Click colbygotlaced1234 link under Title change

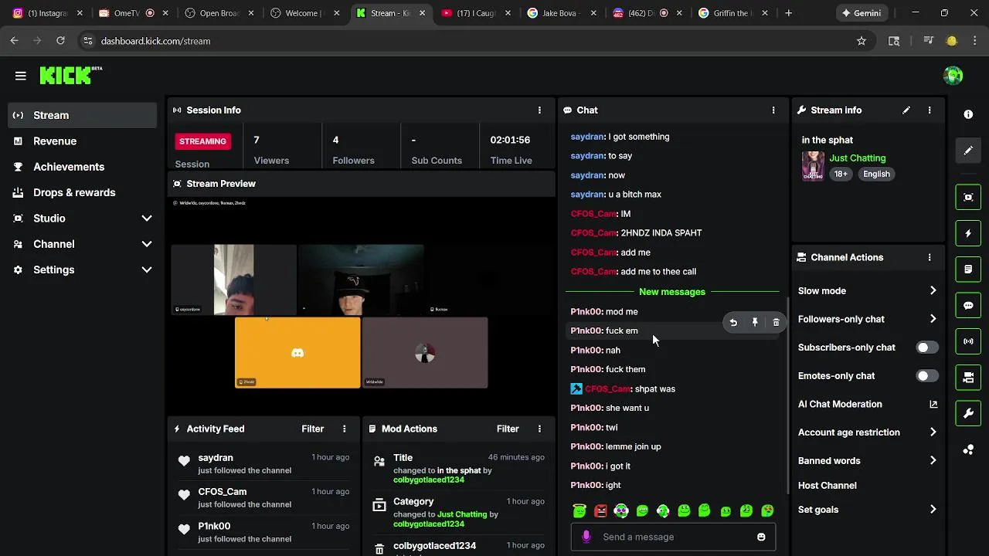[x=429, y=480]
